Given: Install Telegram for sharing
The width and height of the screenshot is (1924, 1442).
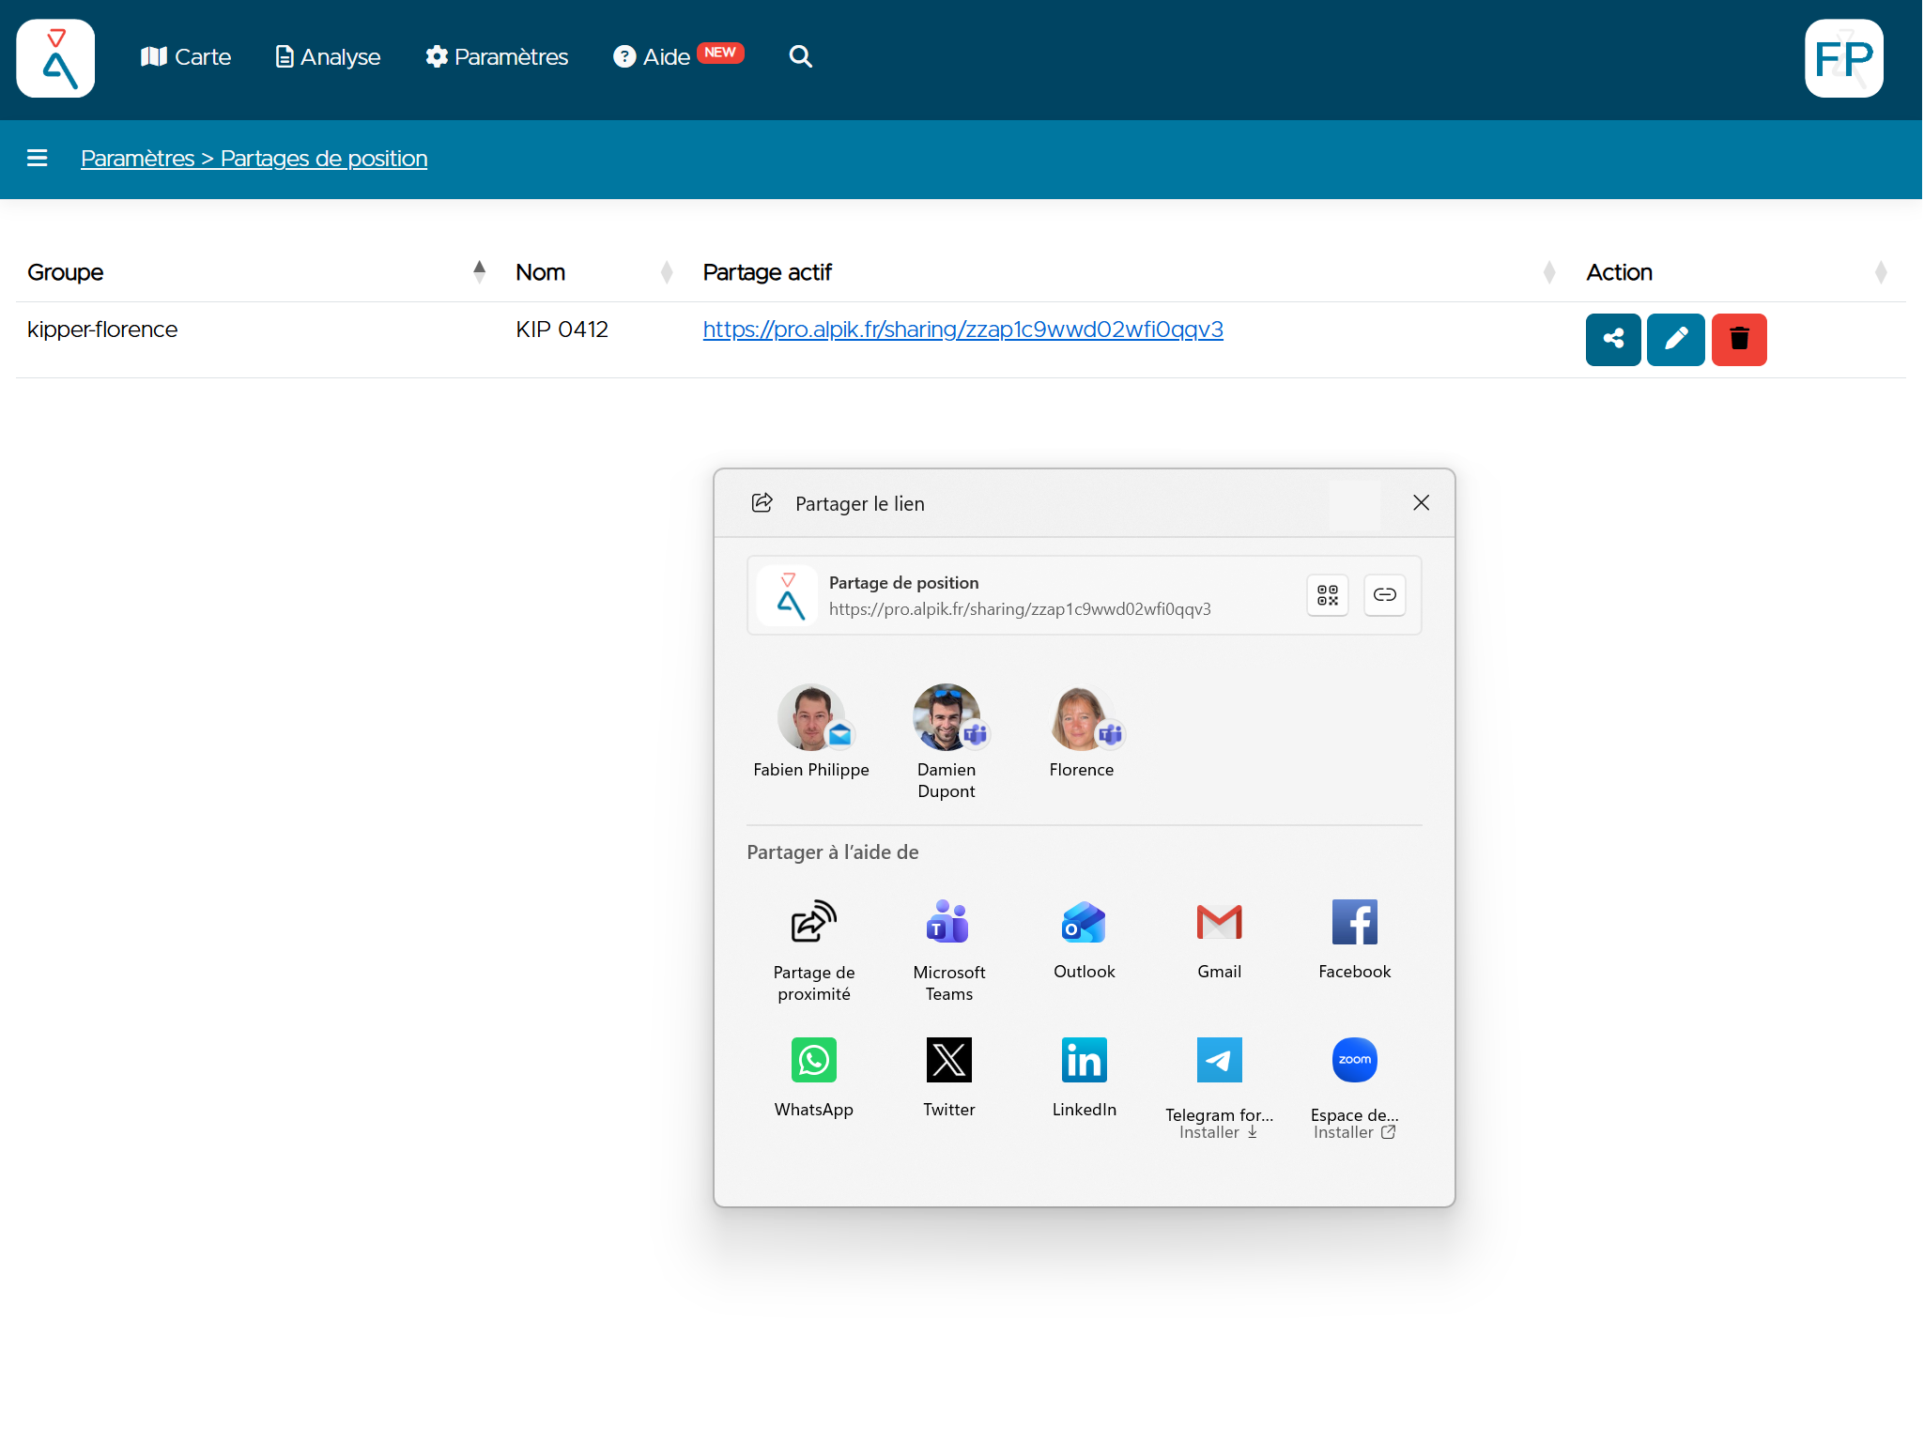Looking at the screenshot, I should click(x=1220, y=1088).
